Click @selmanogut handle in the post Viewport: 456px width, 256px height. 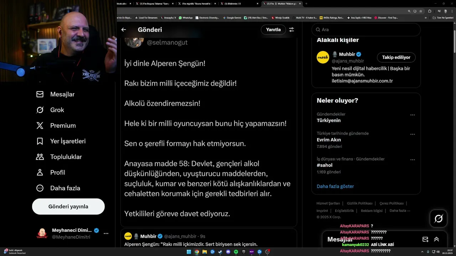point(167,42)
